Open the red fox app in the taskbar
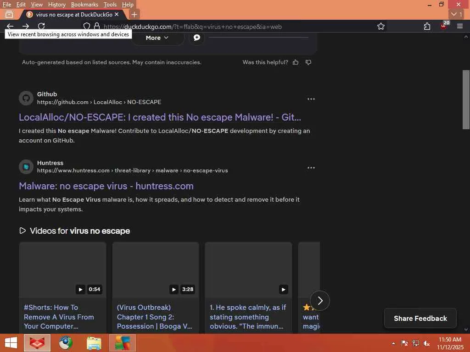The height and width of the screenshot is (352, 470). point(37,343)
